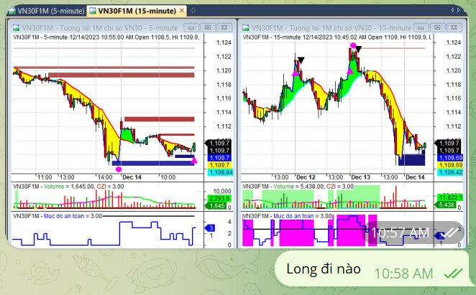Click the 15-minute chart title with 12/14/2023 10:45:02
Image resolution: width=476 pixels, height=295 pixels.
(337, 37)
